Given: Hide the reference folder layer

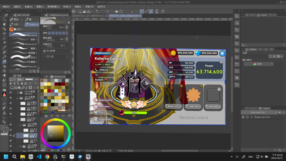Looking at the screenshot, I should 11,93.
